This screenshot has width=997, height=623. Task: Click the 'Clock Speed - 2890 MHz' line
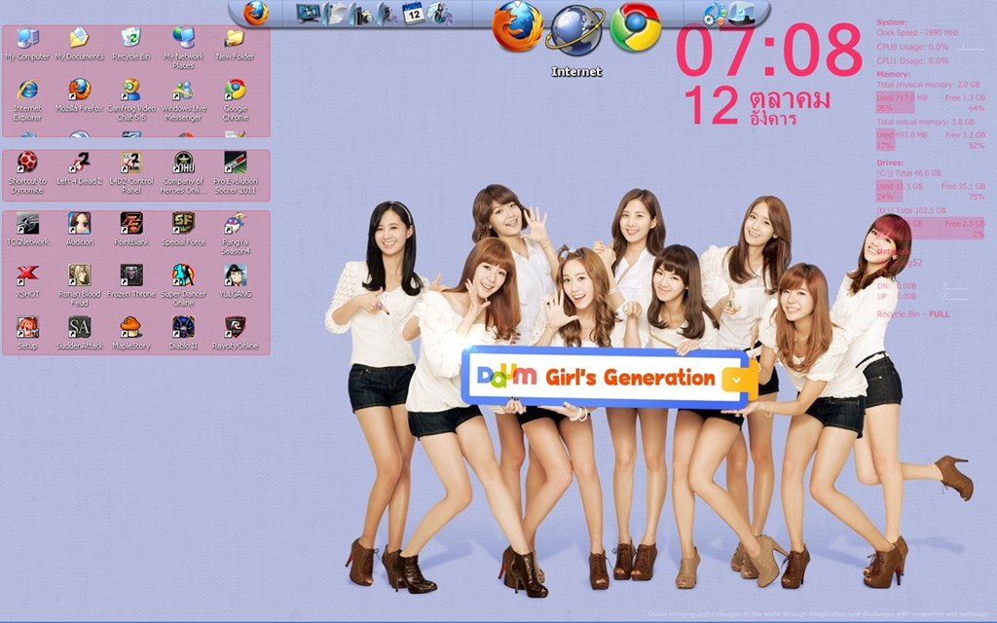tap(917, 32)
